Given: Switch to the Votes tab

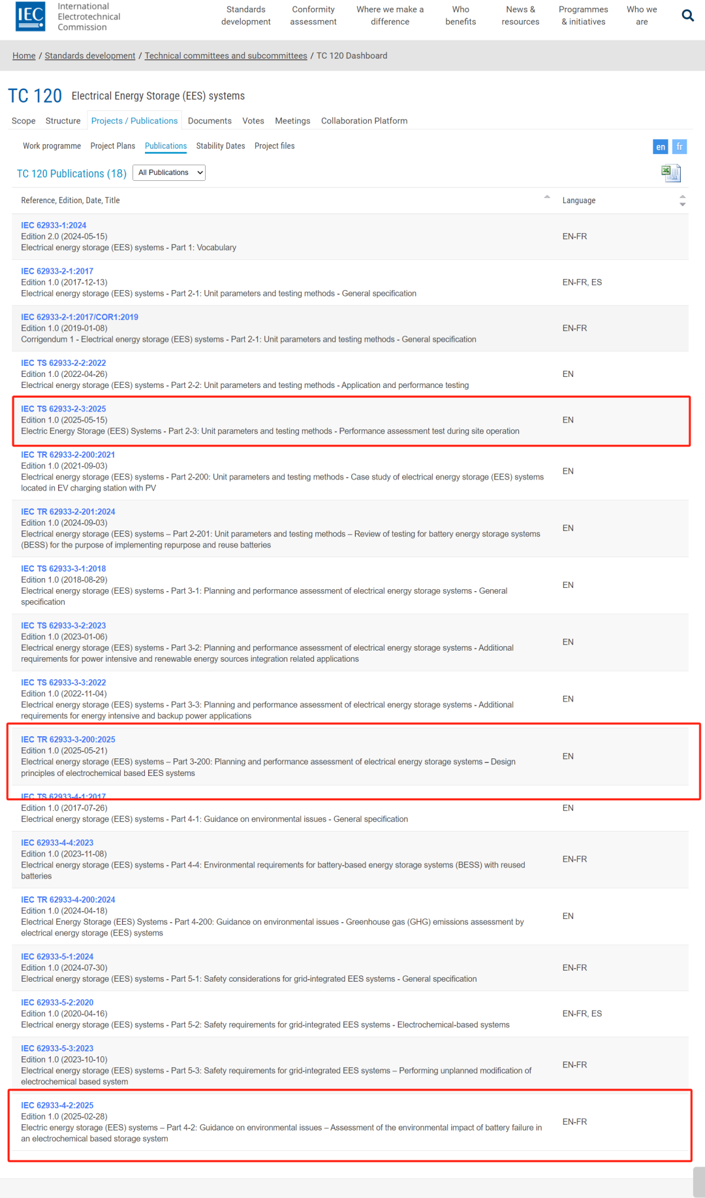Looking at the screenshot, I should pyautogui.click(x=253, y=121).
